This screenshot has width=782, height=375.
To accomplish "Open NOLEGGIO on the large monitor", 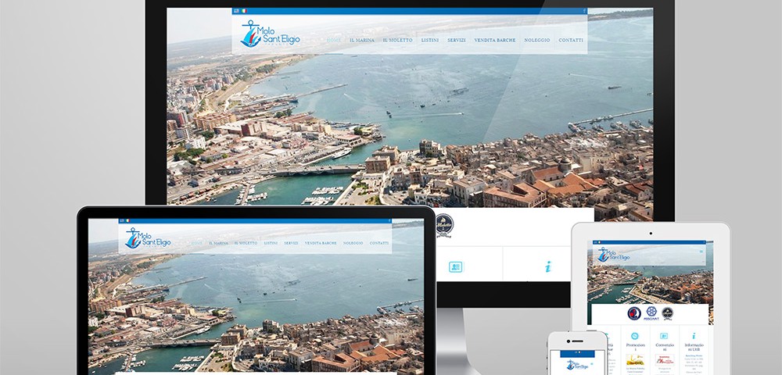I will pyautogui.click(x=537, y=41).
